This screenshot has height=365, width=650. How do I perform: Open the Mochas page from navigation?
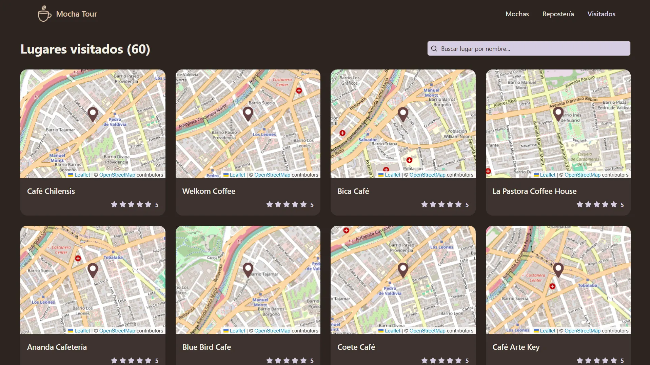pyautogui.click(x=517, y=14)
